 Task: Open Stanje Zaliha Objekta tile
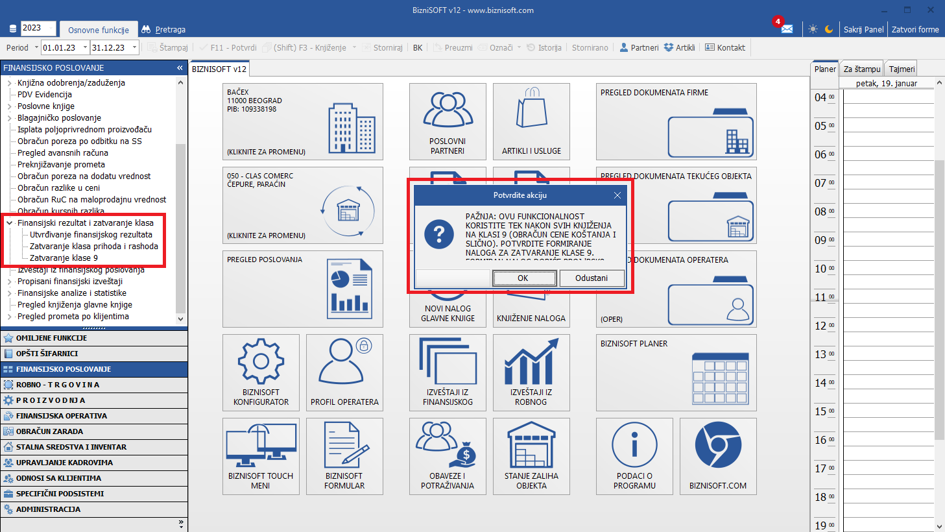pos(531,456)
